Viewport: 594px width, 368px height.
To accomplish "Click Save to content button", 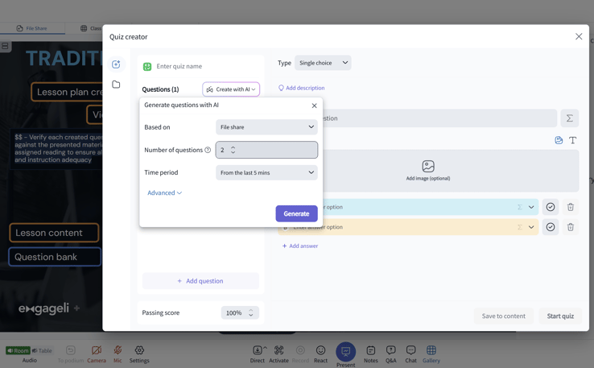I will pos(504,316).
